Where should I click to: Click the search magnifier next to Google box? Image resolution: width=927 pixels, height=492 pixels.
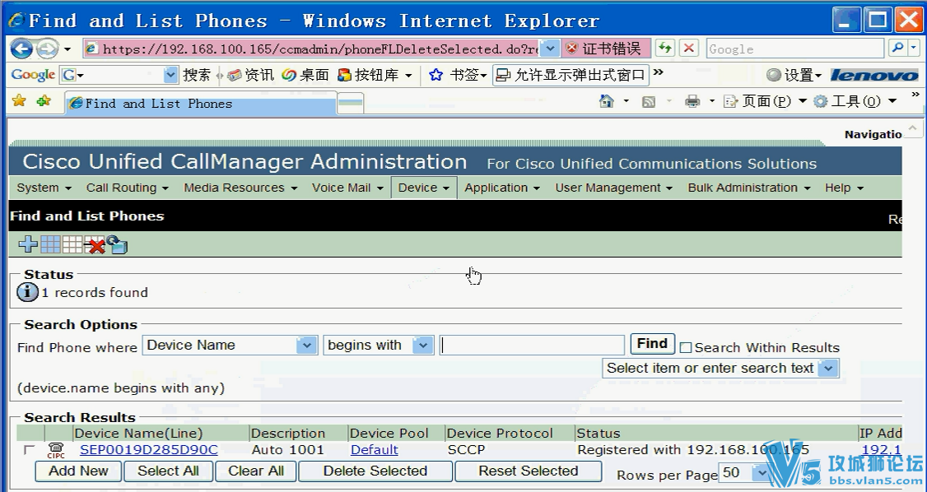click(x=897, y=49)
